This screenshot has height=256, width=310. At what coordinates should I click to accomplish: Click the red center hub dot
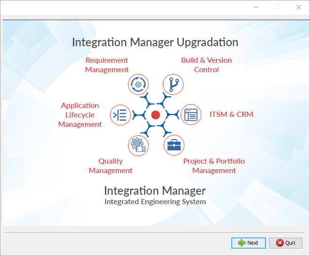click(x=156, y=115)
